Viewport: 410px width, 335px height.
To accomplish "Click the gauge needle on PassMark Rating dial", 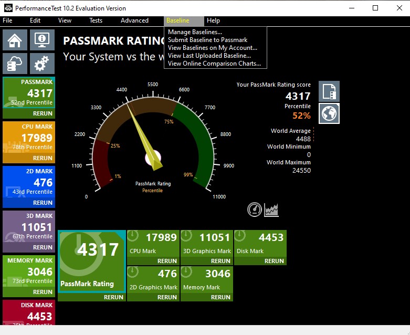I will (144, 137).
